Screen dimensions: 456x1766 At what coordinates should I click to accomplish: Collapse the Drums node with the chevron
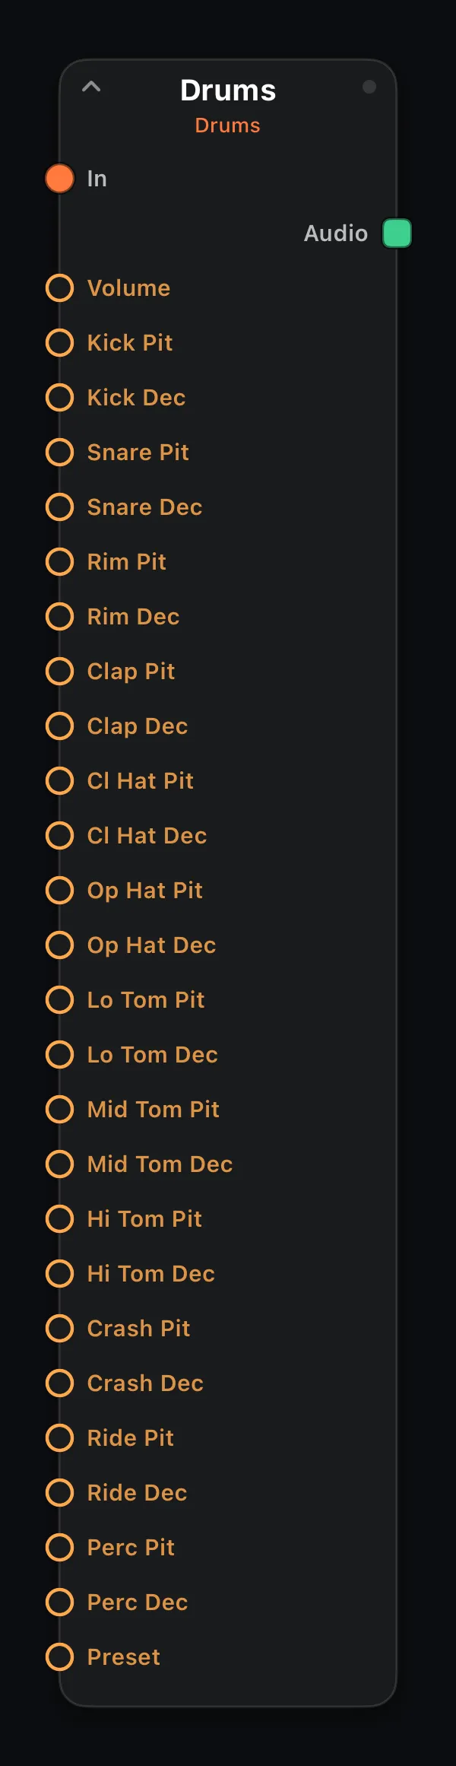[x=91, y=87]
